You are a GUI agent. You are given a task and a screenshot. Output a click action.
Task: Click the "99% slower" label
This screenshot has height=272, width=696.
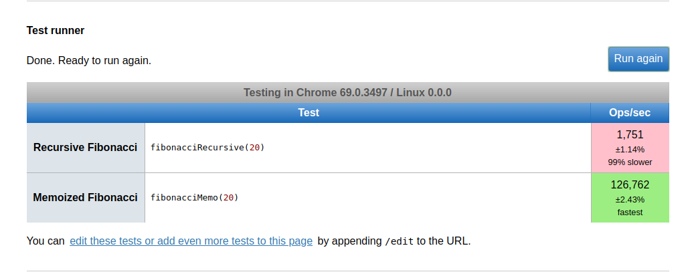tap(630, 162)
